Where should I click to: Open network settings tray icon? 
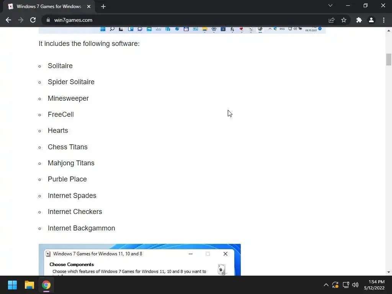click(346, 285)
